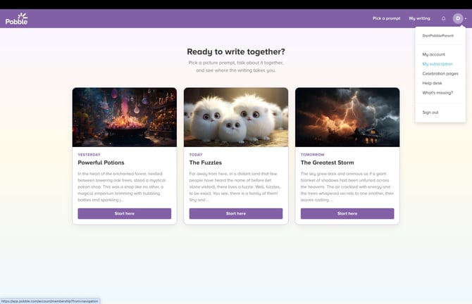Open the Powerful Potions cauldron image
This screenshot has height=304, width=472.
[124, 118]
